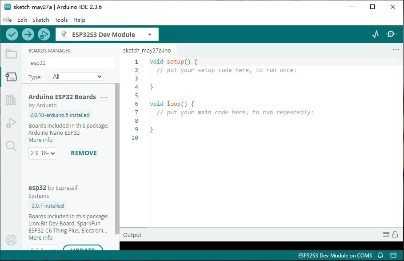Click the void setup() code line
This screenshot has width=404, height=261.
click(174, 61)
